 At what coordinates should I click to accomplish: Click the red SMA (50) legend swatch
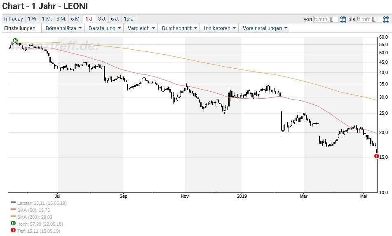[13, 209]
